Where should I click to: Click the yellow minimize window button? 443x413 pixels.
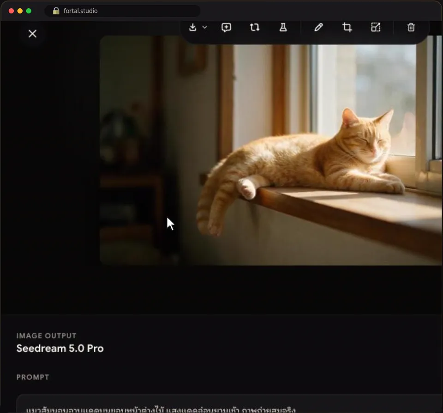20,11
